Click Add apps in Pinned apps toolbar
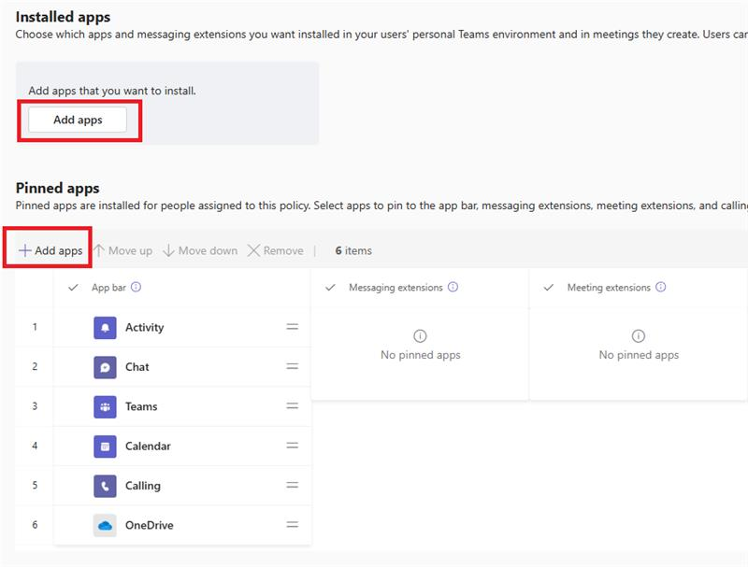This screenshot has width=748, height=567. [50, 250]
